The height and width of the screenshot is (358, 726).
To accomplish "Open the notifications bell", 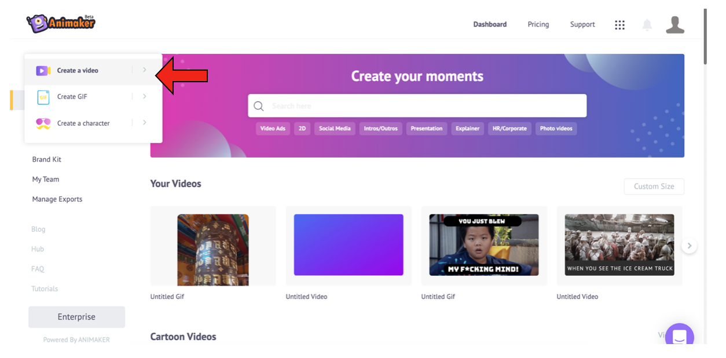I will [x=647, y=25].
